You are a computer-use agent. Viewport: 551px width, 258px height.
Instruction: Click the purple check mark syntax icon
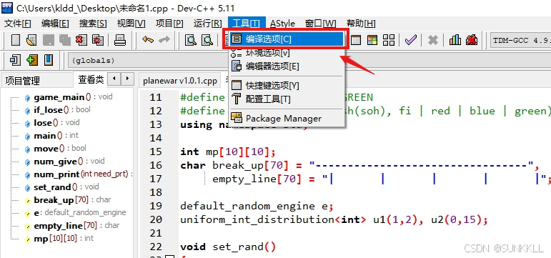tap(410, 40)
